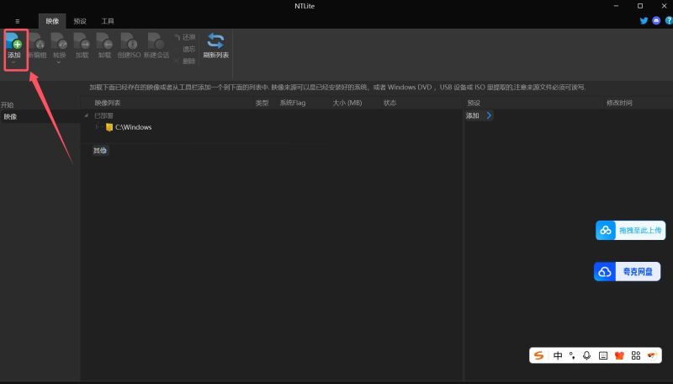Click the microphone voice input icon
The image size is (673, 384).
point(586,355)
